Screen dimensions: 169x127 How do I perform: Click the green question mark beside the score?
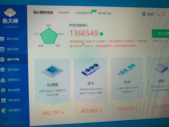tap(101, 34)
